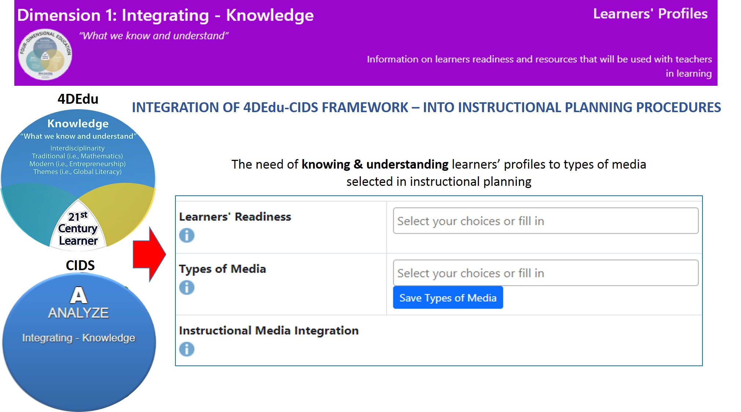This screenshot has width=741, height=412.
Task: Click Traditional (i.e., Mathematics) text
Action: click(77, 156)
